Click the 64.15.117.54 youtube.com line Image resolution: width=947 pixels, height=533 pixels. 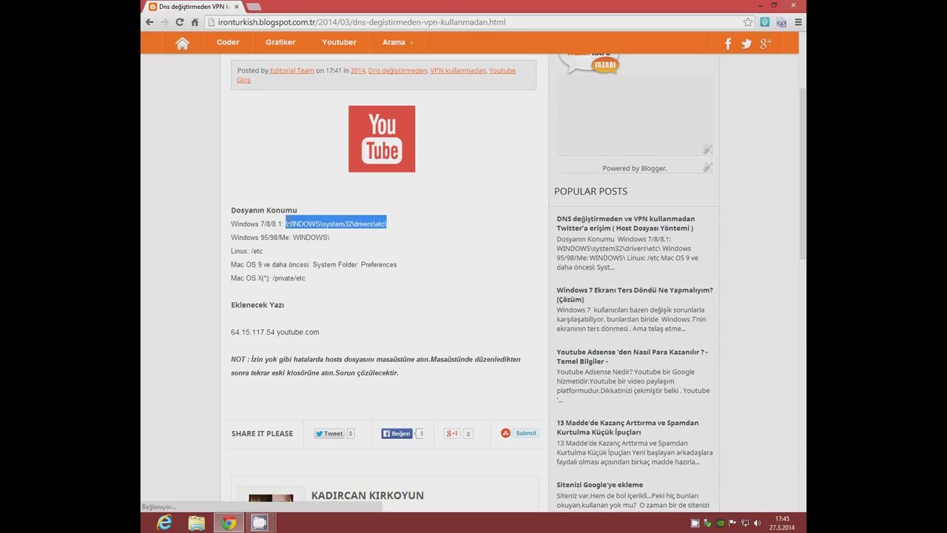click(x=275, y=332)
